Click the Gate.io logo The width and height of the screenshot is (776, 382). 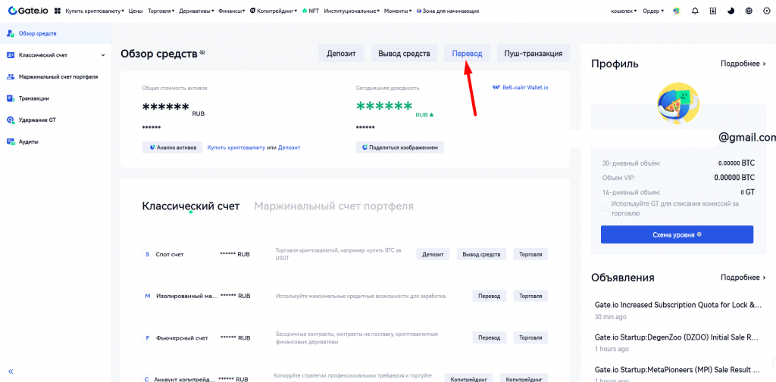tap(29, 11)
